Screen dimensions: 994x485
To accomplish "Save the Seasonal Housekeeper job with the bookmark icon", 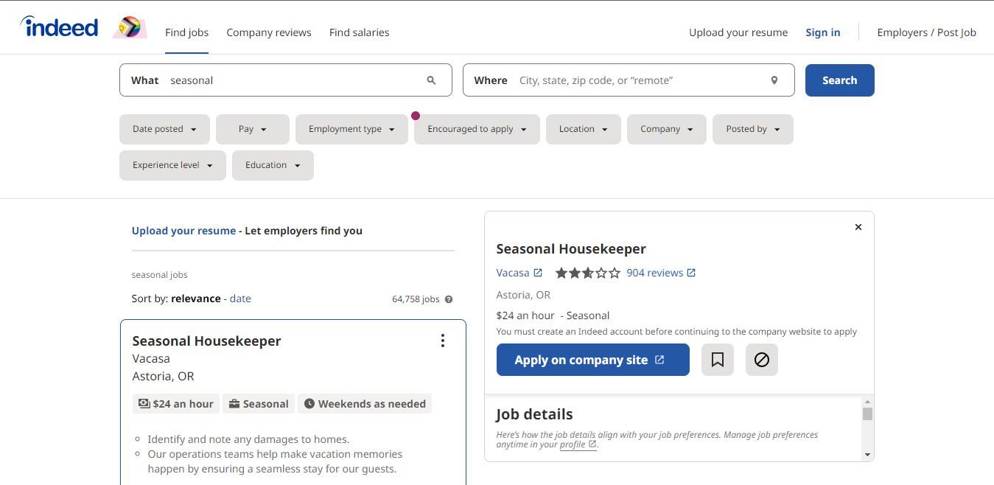I will tap(716, 360).
